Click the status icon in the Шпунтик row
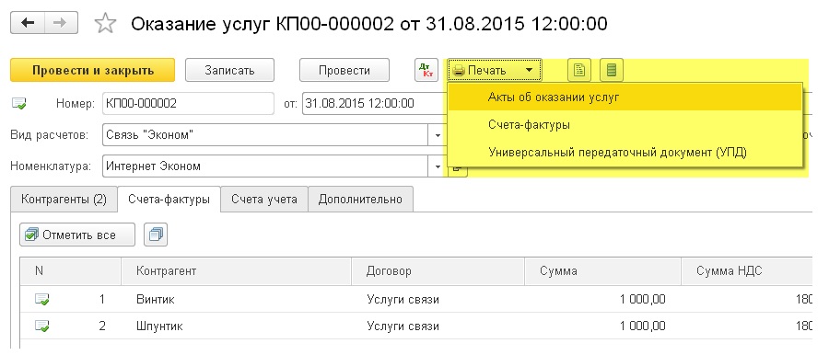Viewport: 829px width, 355px height. 42,326
